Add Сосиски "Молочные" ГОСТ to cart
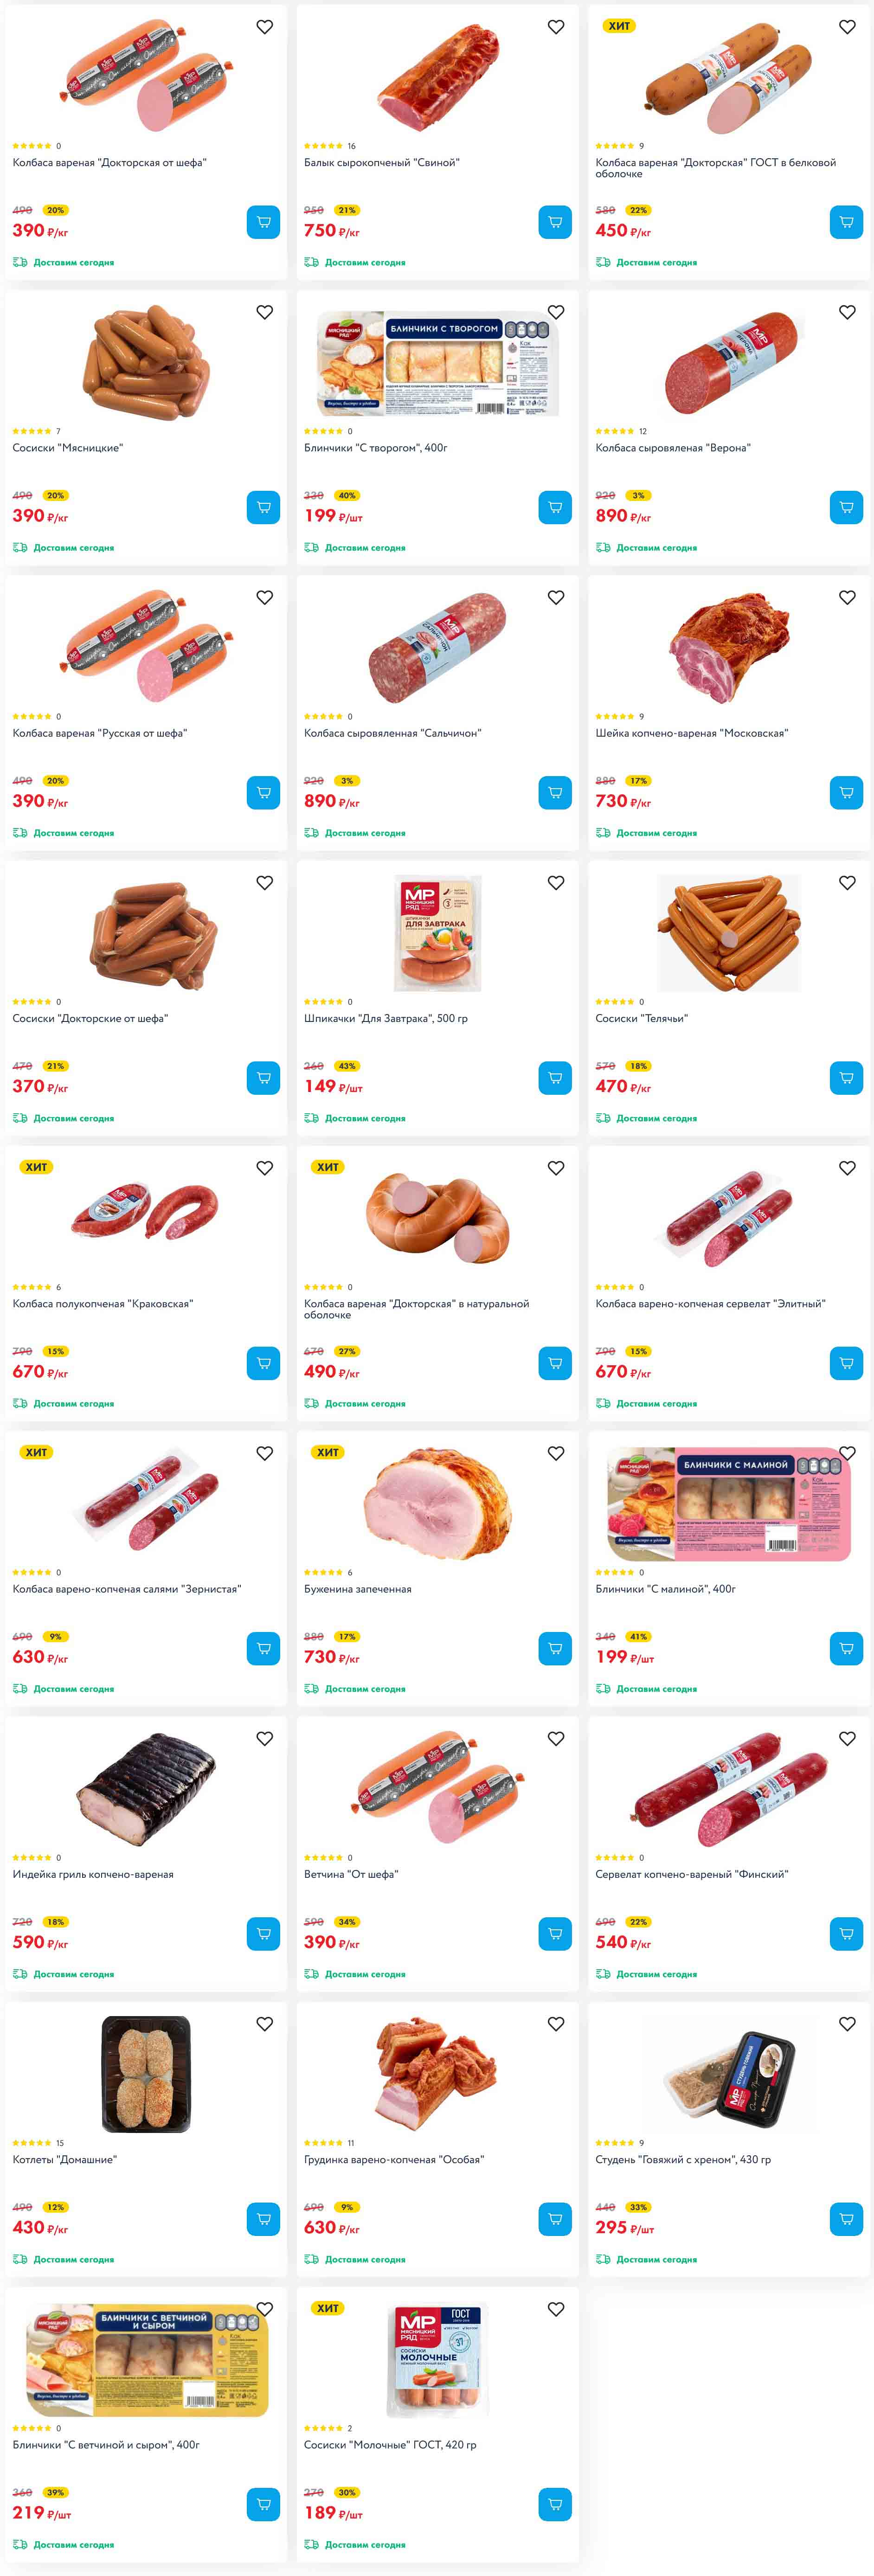 click(555, 2504)
